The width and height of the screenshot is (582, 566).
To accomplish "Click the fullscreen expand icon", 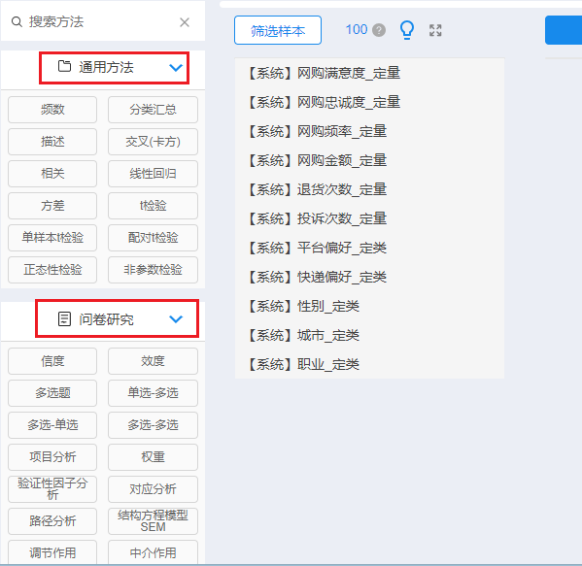I will (435, 30).
